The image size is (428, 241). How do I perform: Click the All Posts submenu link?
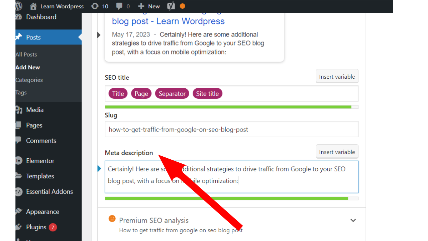click(x=26, y=55)
